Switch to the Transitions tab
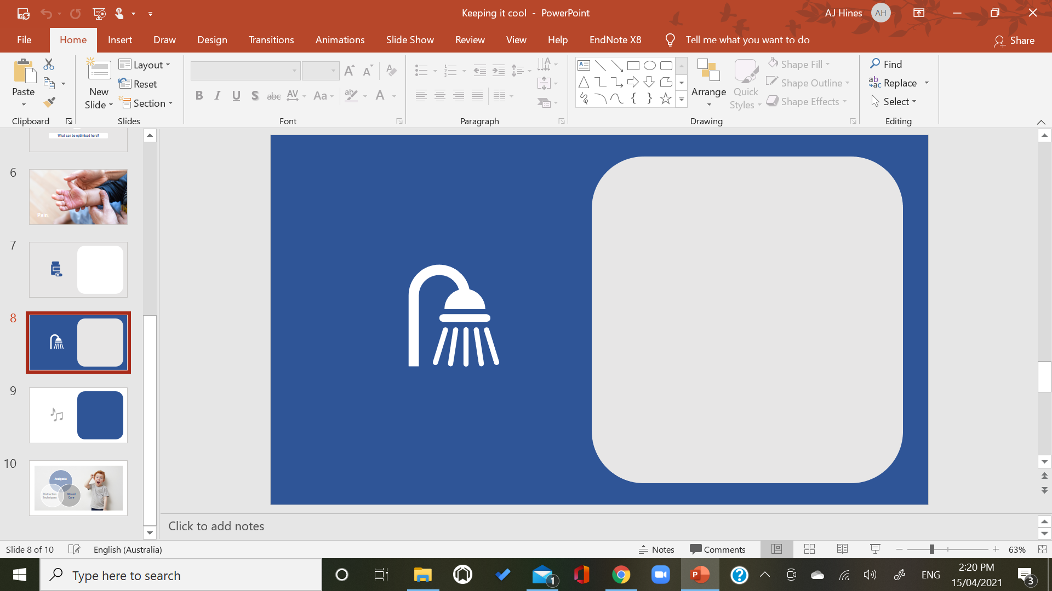This screenshot has height=591, width=1052. pyautogui.click(x=271, y=40)
